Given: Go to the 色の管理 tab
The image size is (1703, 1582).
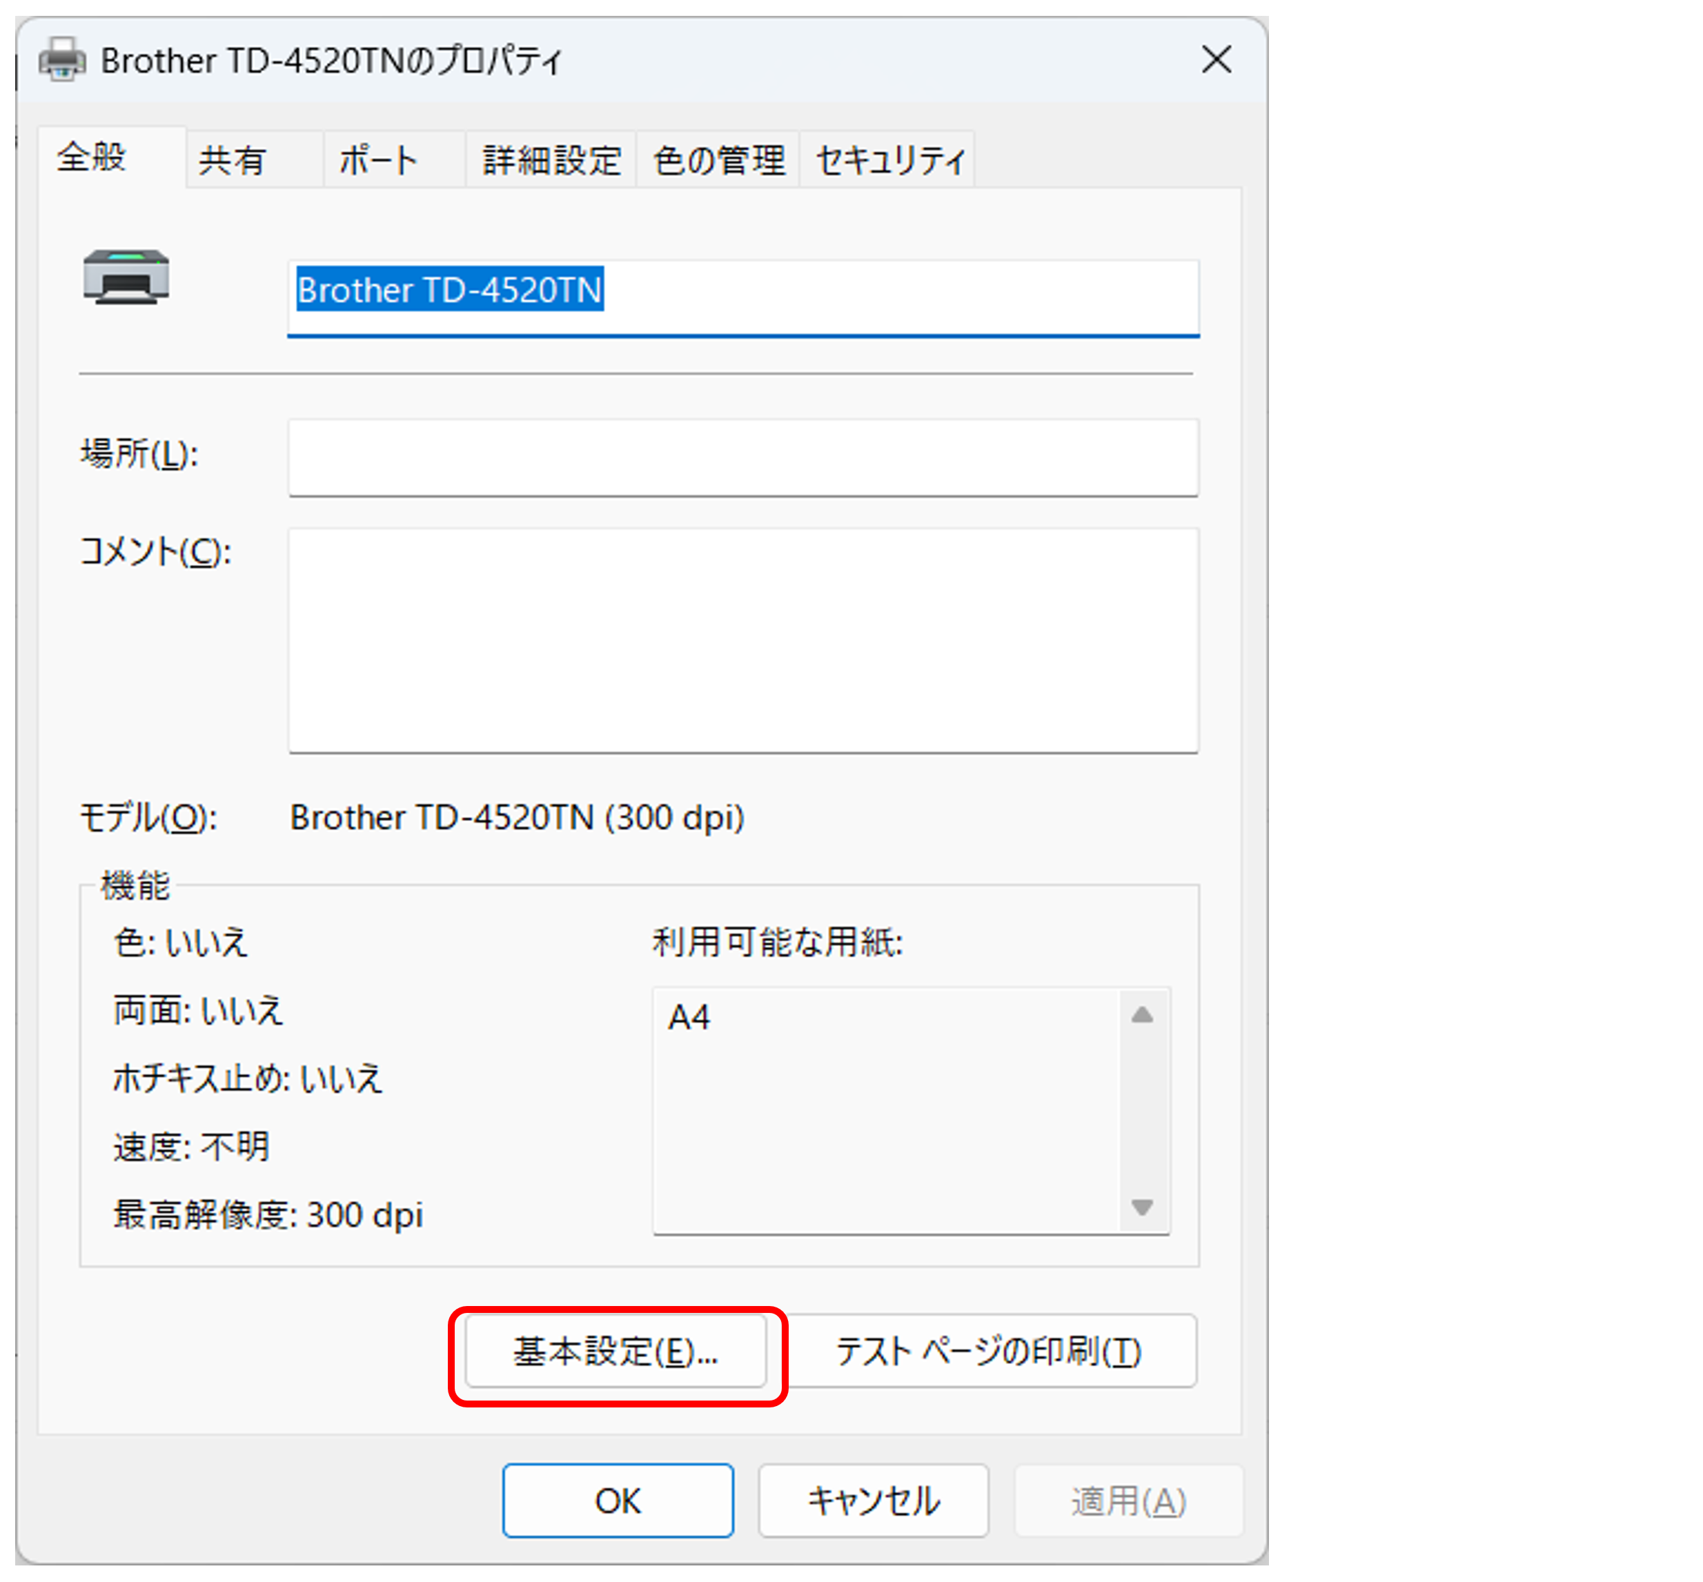Looking at the screenshot, I should [x=718, y=160].
